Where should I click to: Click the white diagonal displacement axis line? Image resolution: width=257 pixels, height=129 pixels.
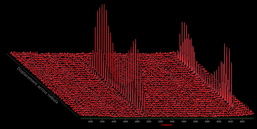click(43, 86)
